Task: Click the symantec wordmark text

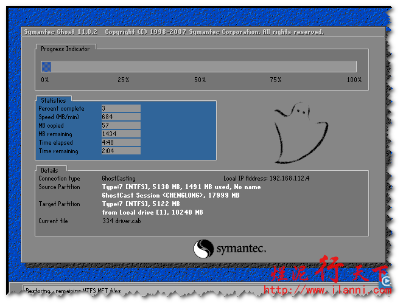Action: pyautogui.click(x=241, y=249)
